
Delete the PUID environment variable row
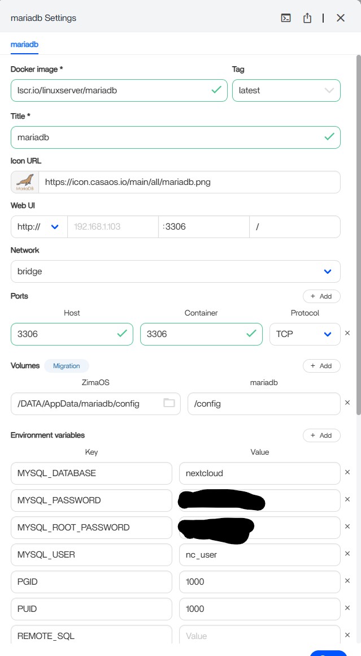coord(347,608)
